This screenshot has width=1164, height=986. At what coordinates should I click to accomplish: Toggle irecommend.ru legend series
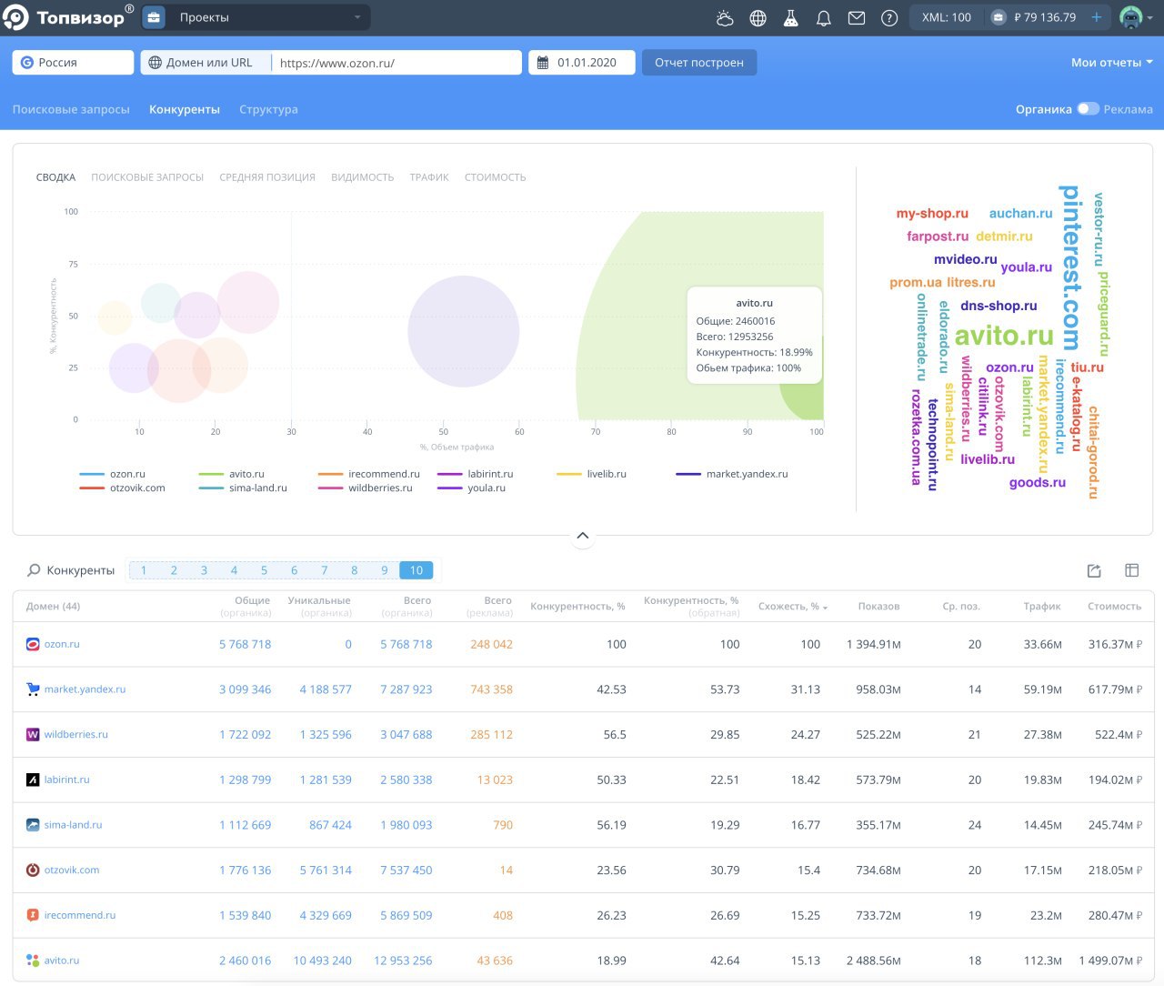click(368, 474)
